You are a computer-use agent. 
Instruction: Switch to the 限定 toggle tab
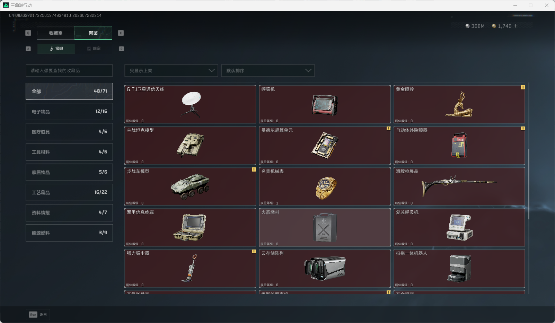(94, 49)
